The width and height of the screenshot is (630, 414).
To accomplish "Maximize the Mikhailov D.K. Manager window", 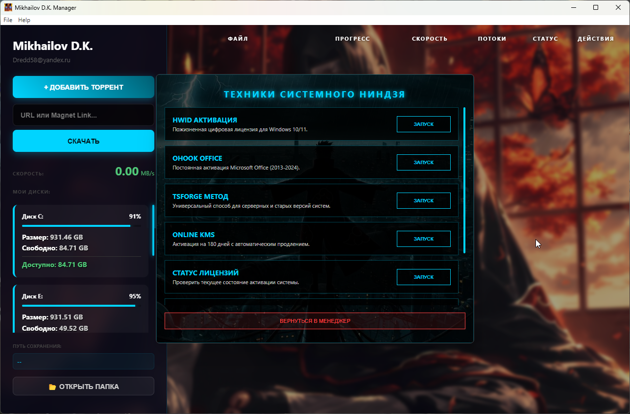I will coord(596,7).
